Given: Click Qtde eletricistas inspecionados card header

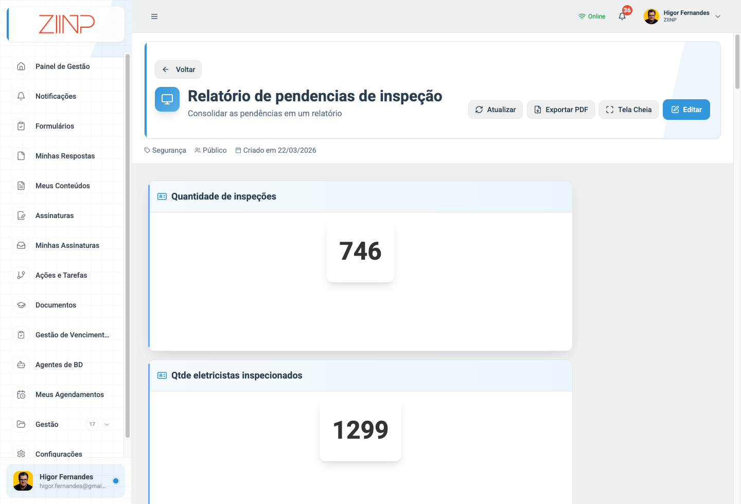Looking at the screenshot, I should [361, 375].
